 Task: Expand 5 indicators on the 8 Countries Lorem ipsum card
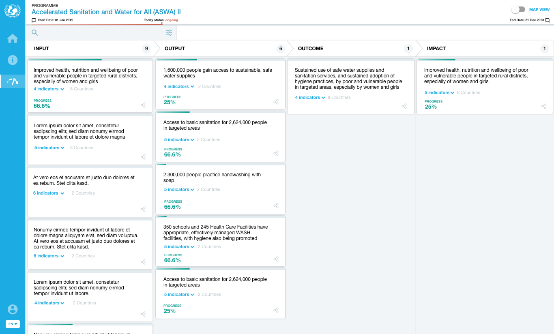pyautogui.click(x=49, y=148)
